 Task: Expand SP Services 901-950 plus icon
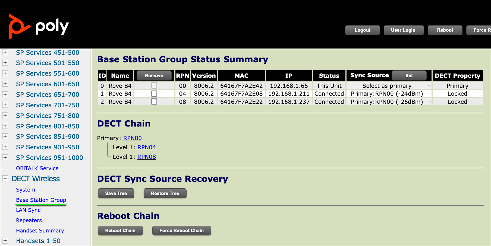[x=5, y=147]
